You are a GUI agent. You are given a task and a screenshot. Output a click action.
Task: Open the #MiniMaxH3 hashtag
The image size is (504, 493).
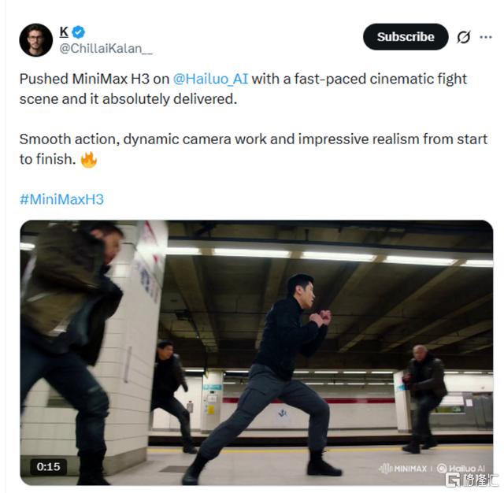tap(61, 199)
